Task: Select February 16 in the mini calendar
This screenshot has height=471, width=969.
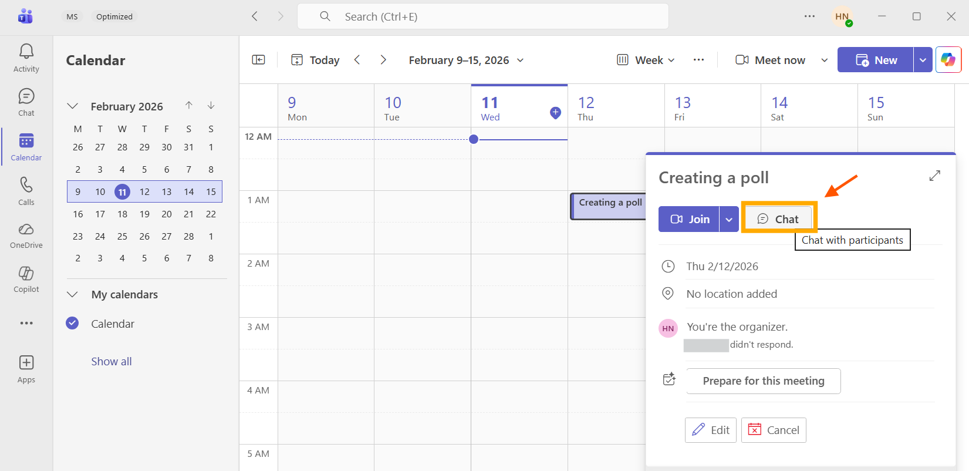Action: click(77, 214)
